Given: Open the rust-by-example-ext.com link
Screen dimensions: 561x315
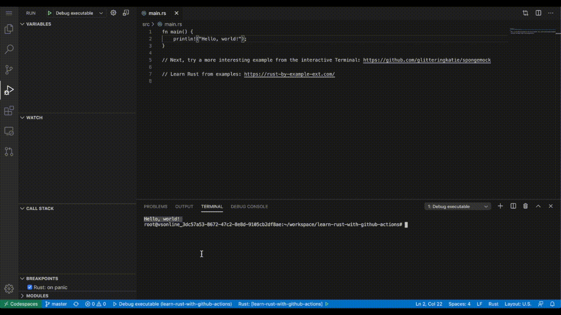Looking at the screenshot, I should click(x=289, y=74).
